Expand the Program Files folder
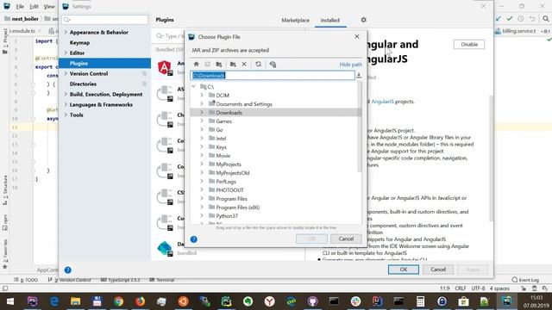Image resolution: width=552 pixels, height=310 pixels. click(x=202, y=199)
